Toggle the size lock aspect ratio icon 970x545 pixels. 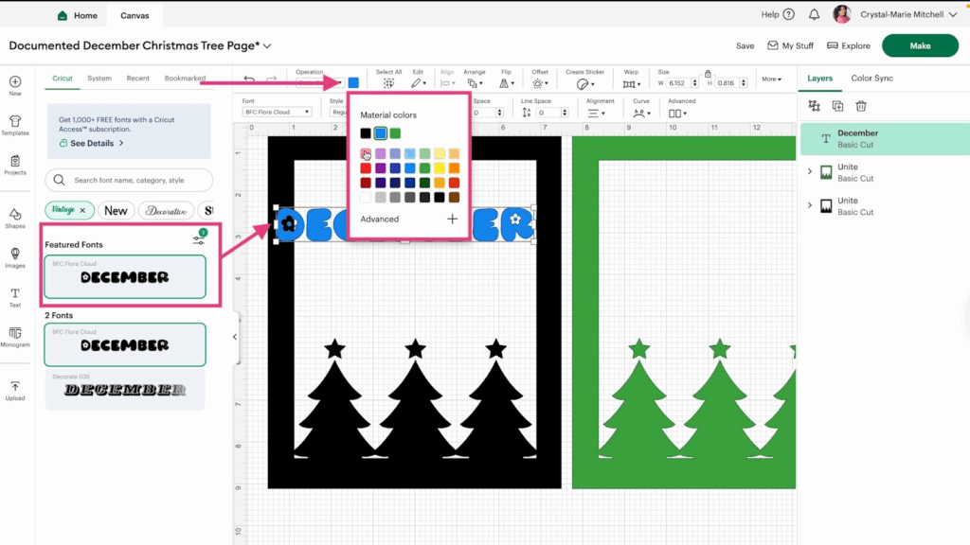[708, 74]
